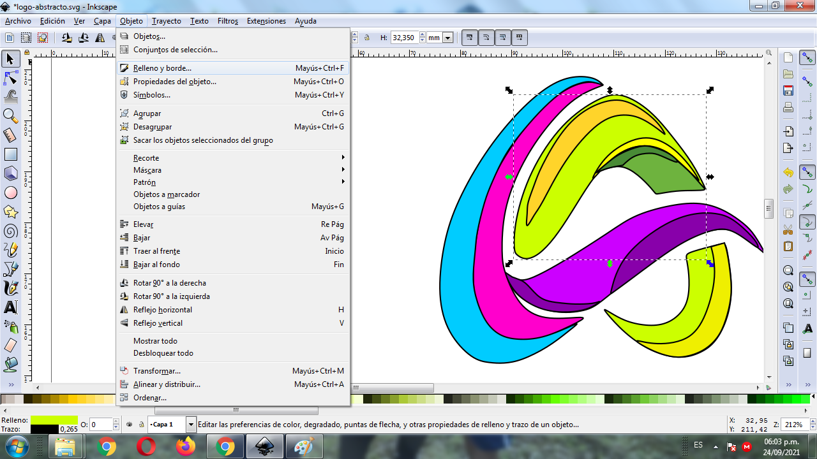Select the Rectangle tool
The height and width of the screenshot is (459, 817).
pyautogui.click(x=10, y=154)
